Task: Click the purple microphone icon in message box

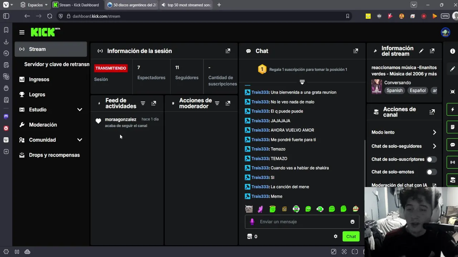Action: click(x=252, y=222)
